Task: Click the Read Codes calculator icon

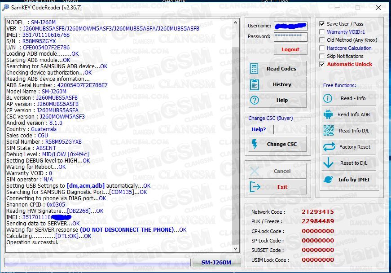Action: pyautogui.click(x=254, y=69)
